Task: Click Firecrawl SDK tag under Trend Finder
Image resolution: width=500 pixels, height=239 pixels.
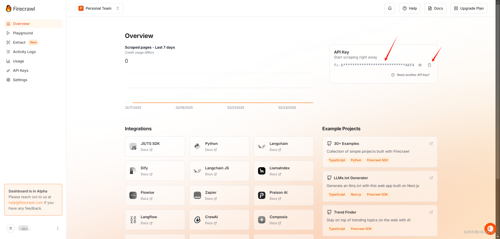Action: tap(361, 229)
